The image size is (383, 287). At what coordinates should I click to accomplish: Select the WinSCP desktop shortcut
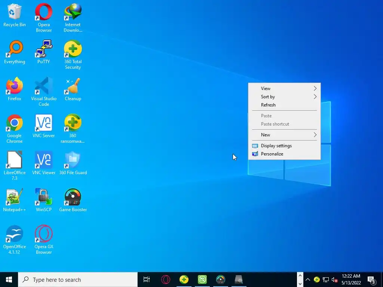(x=43, y=200)
